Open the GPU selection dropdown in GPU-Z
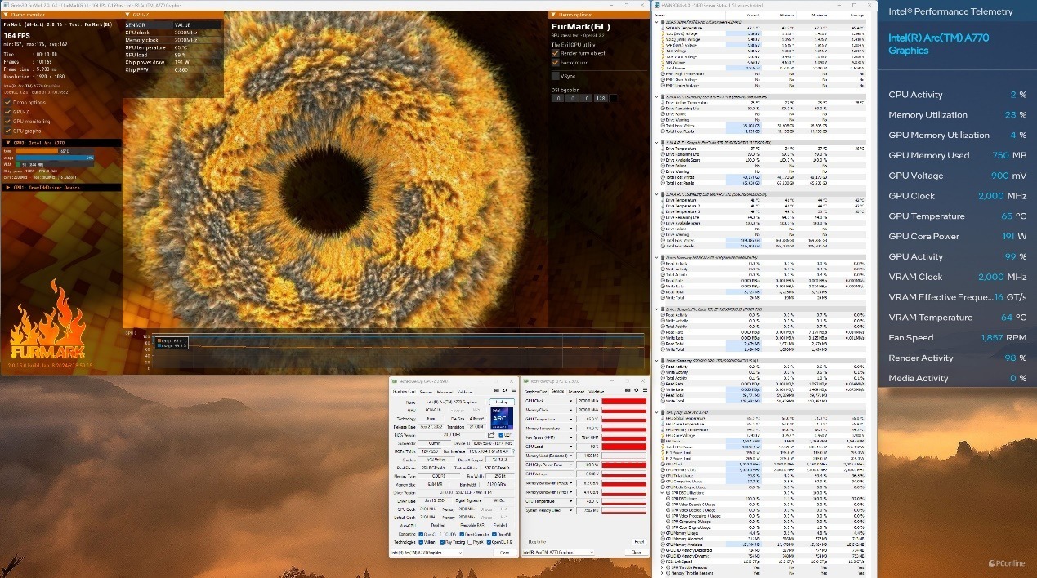Screen dimensions: 1037x578 (427, 553)
